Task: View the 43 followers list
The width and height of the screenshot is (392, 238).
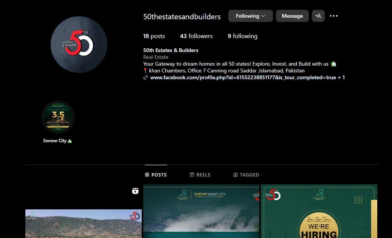Action: 196,36
